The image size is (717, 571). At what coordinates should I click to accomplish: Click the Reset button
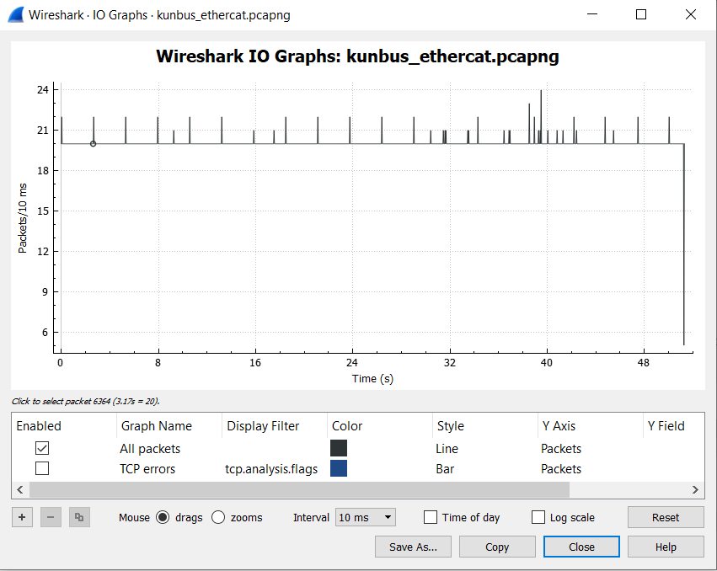(666, 517)
